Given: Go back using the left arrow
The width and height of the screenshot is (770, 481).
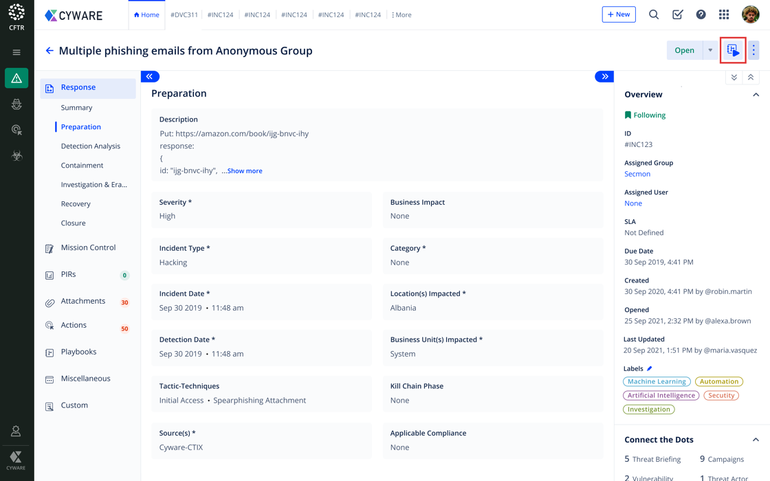Looking at the screenshot, I should (x=49, y=51).
